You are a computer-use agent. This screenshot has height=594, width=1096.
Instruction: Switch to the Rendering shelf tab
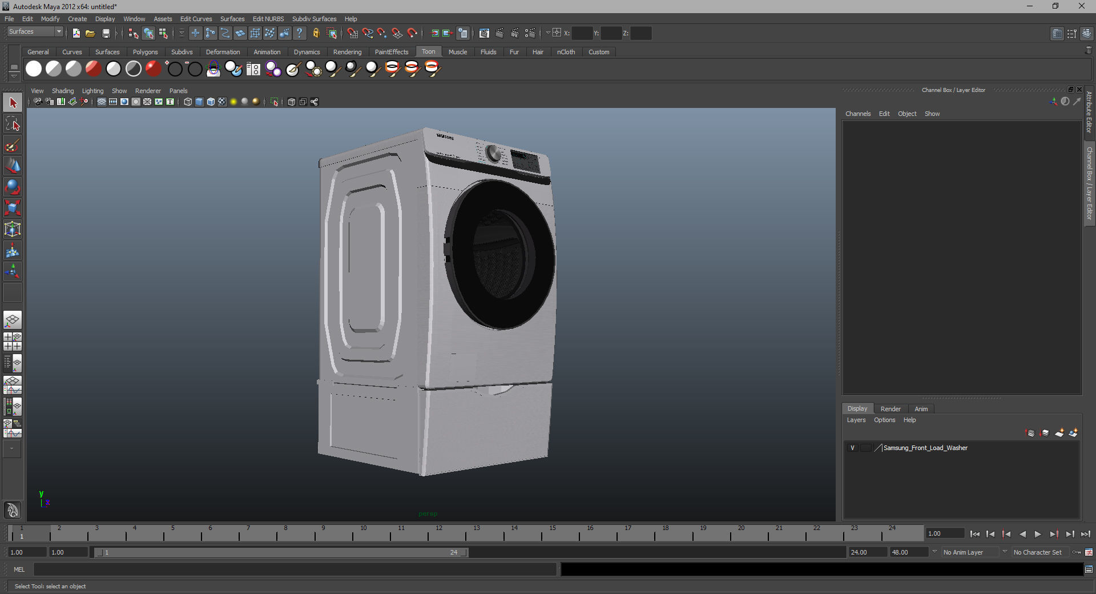(347, 52)
